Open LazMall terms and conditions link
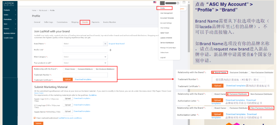This screenshot has height=125, width=278. tap(70, 118)
